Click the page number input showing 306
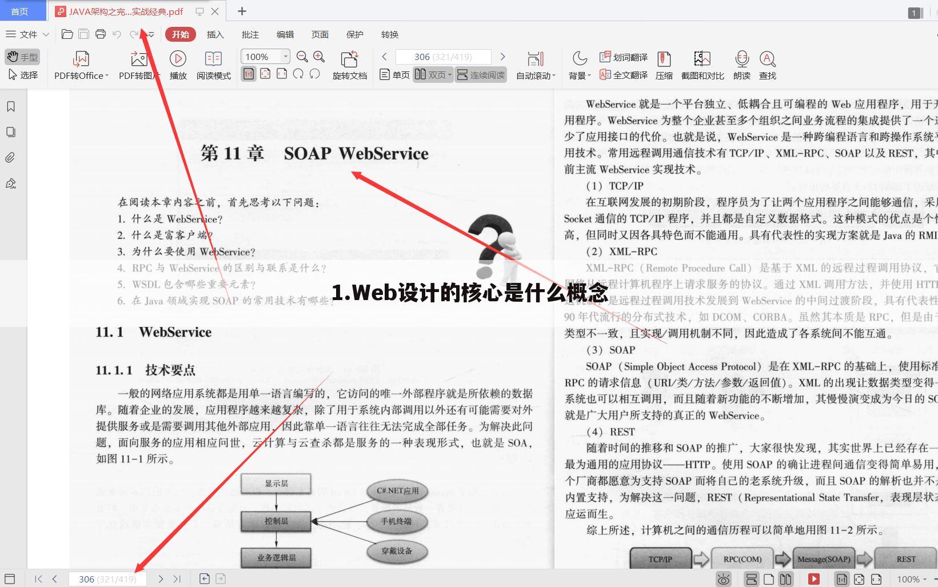This screenshot has width=938, height=587. coord(443,57)
